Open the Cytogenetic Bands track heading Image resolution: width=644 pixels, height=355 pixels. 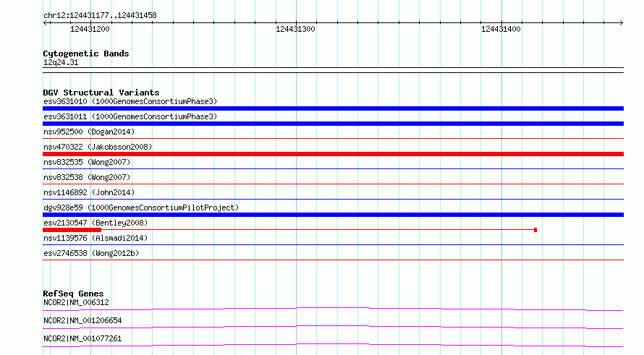(x=86, y=54)
